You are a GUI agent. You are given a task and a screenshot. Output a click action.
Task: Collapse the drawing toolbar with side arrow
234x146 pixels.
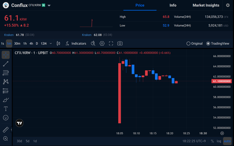pyautogui.click(x=11, y=130)
